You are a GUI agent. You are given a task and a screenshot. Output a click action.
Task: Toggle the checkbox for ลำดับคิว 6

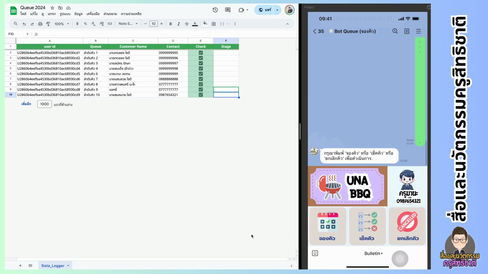201,74
